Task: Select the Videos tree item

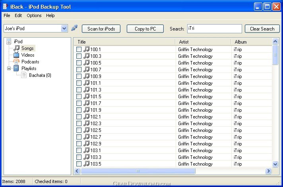Action: tap(28, 55)
